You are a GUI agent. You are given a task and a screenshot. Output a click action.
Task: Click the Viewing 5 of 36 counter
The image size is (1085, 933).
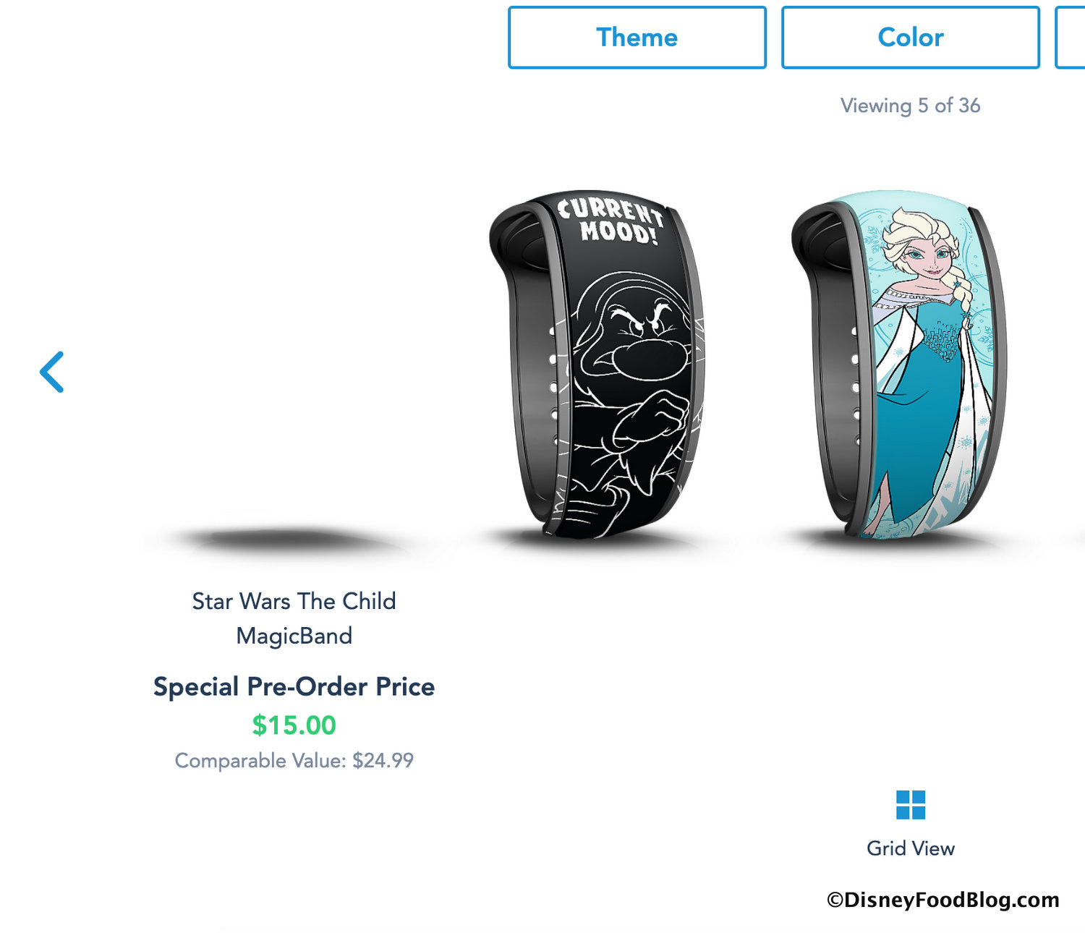911,106
